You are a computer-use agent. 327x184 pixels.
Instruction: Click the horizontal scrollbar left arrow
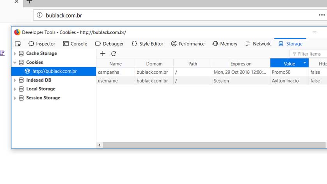(100, 145)
